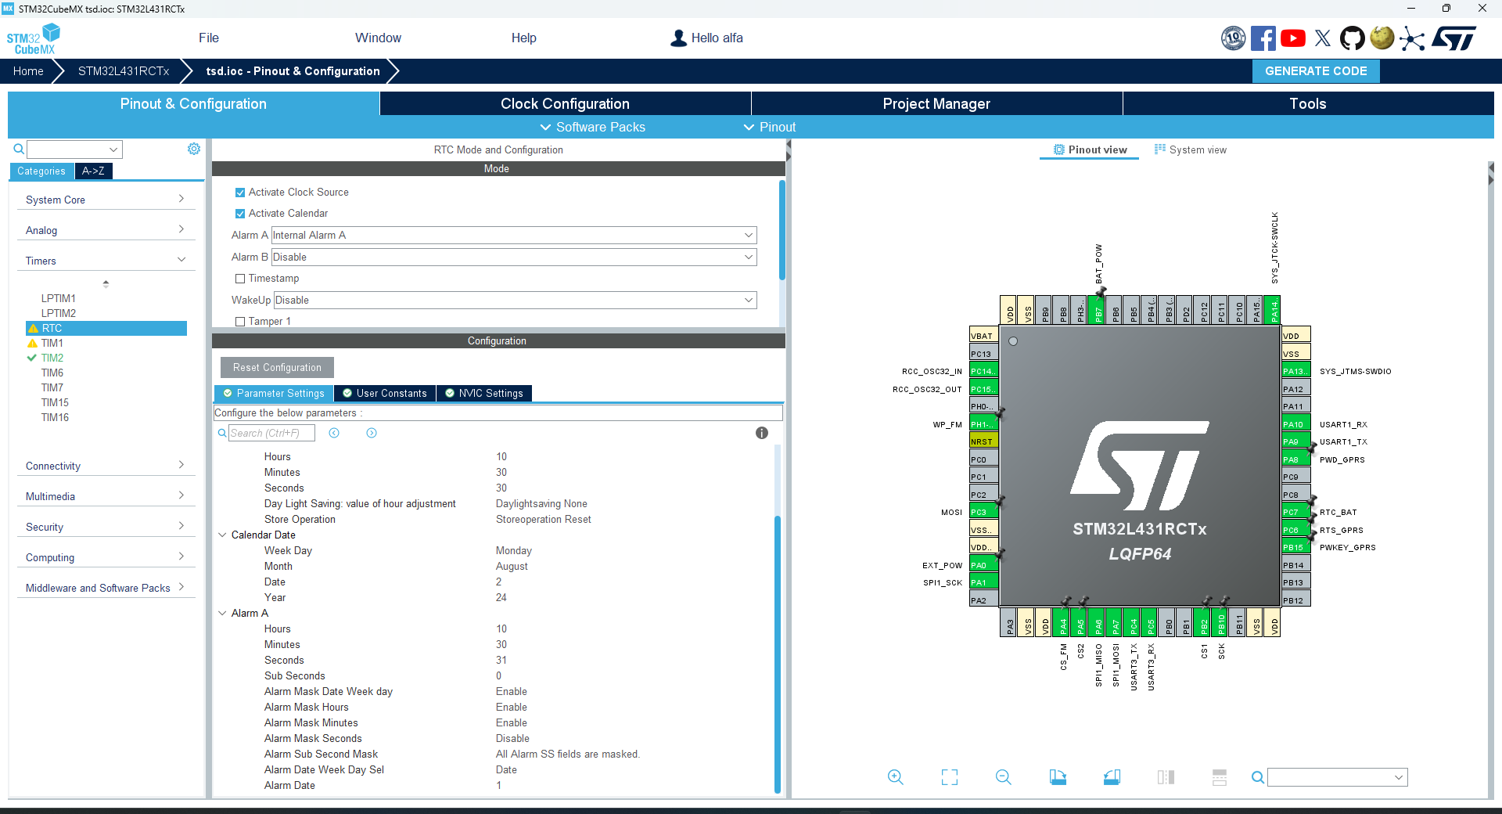1502x814 pixels.
Task: Click the STM32CubeMX logo
Action: (33, 38)
